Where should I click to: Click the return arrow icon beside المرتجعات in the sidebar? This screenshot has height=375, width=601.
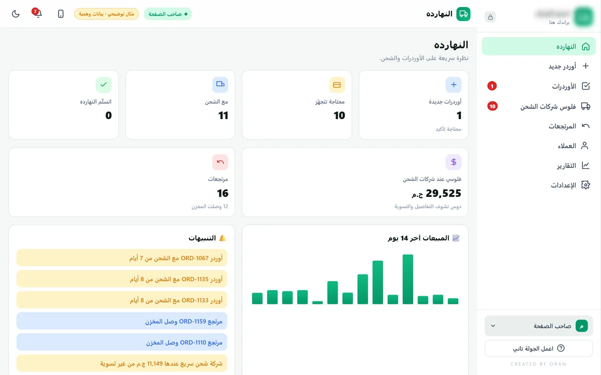(x=585, y=126)
